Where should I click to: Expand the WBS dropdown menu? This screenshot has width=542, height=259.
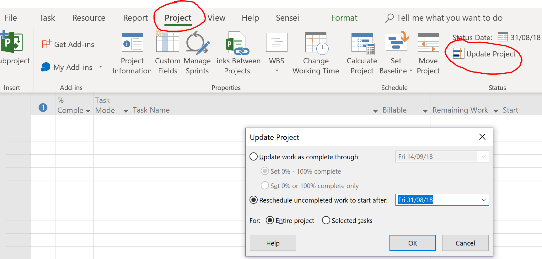pos(276,71)
